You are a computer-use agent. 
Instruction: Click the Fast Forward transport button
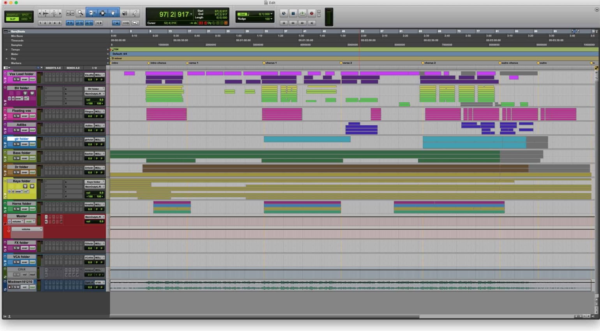coord(302,23)
